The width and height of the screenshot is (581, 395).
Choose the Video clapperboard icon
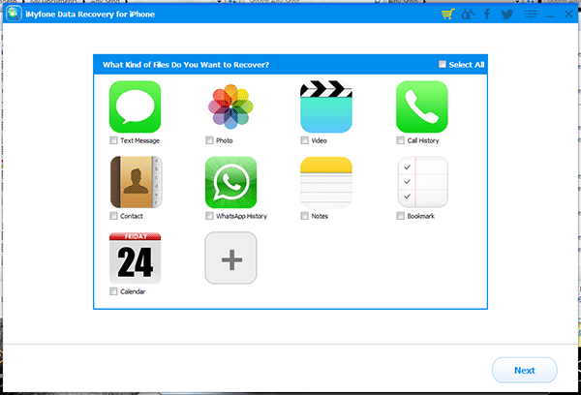[x=326, y=106]
